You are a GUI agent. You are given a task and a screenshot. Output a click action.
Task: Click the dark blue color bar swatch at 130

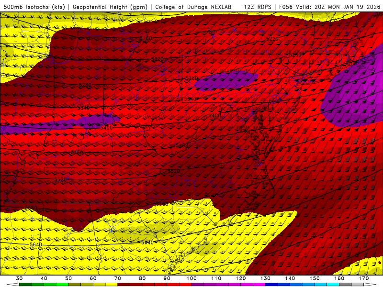[x=271, y=285]
